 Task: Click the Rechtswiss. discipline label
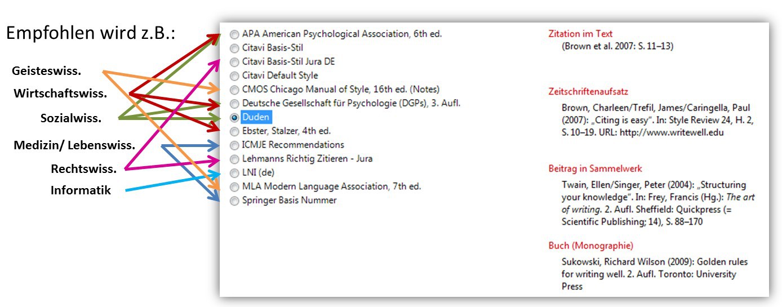(83, 169)
